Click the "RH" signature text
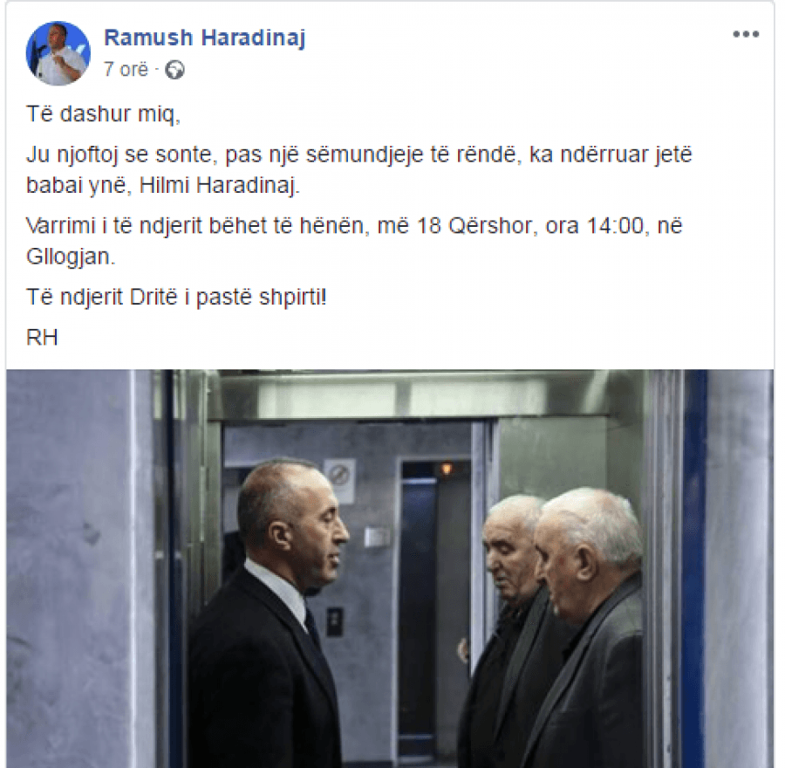 pyautogui.click(x=42, y=338)
